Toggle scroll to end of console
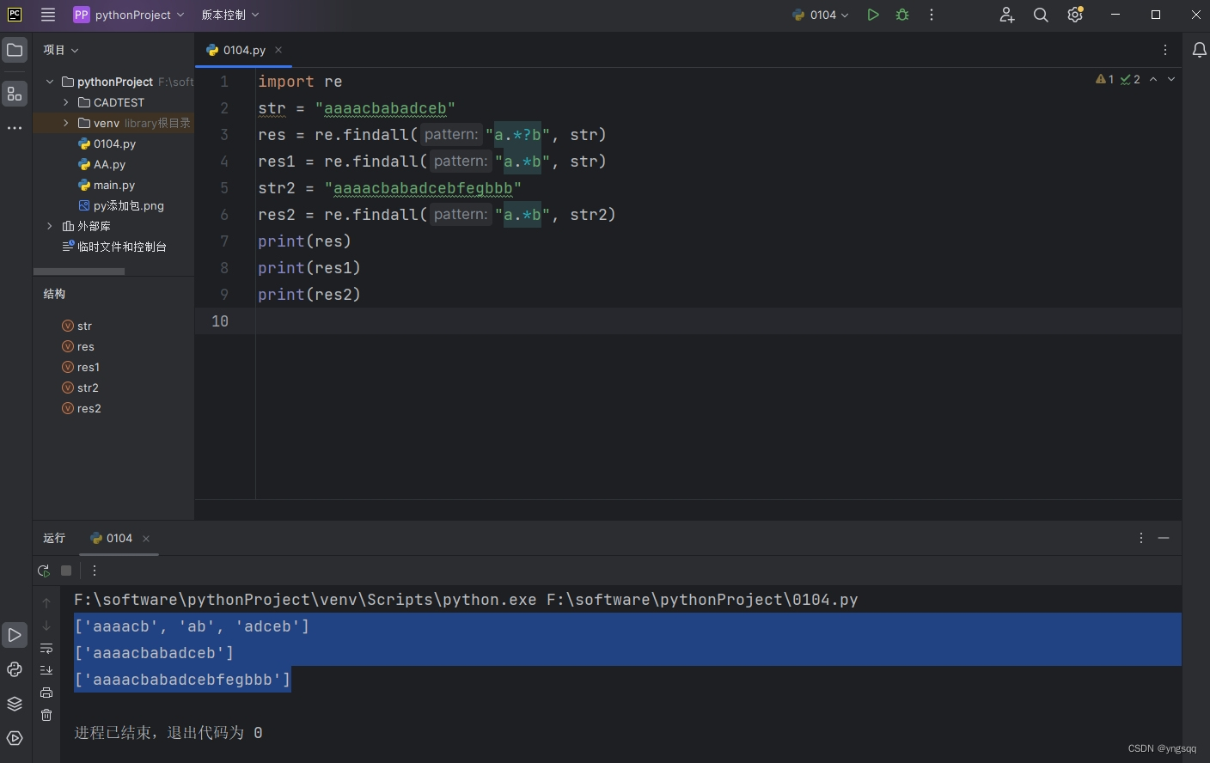The height and width of the screenshot is (763, 1210). 46,670
